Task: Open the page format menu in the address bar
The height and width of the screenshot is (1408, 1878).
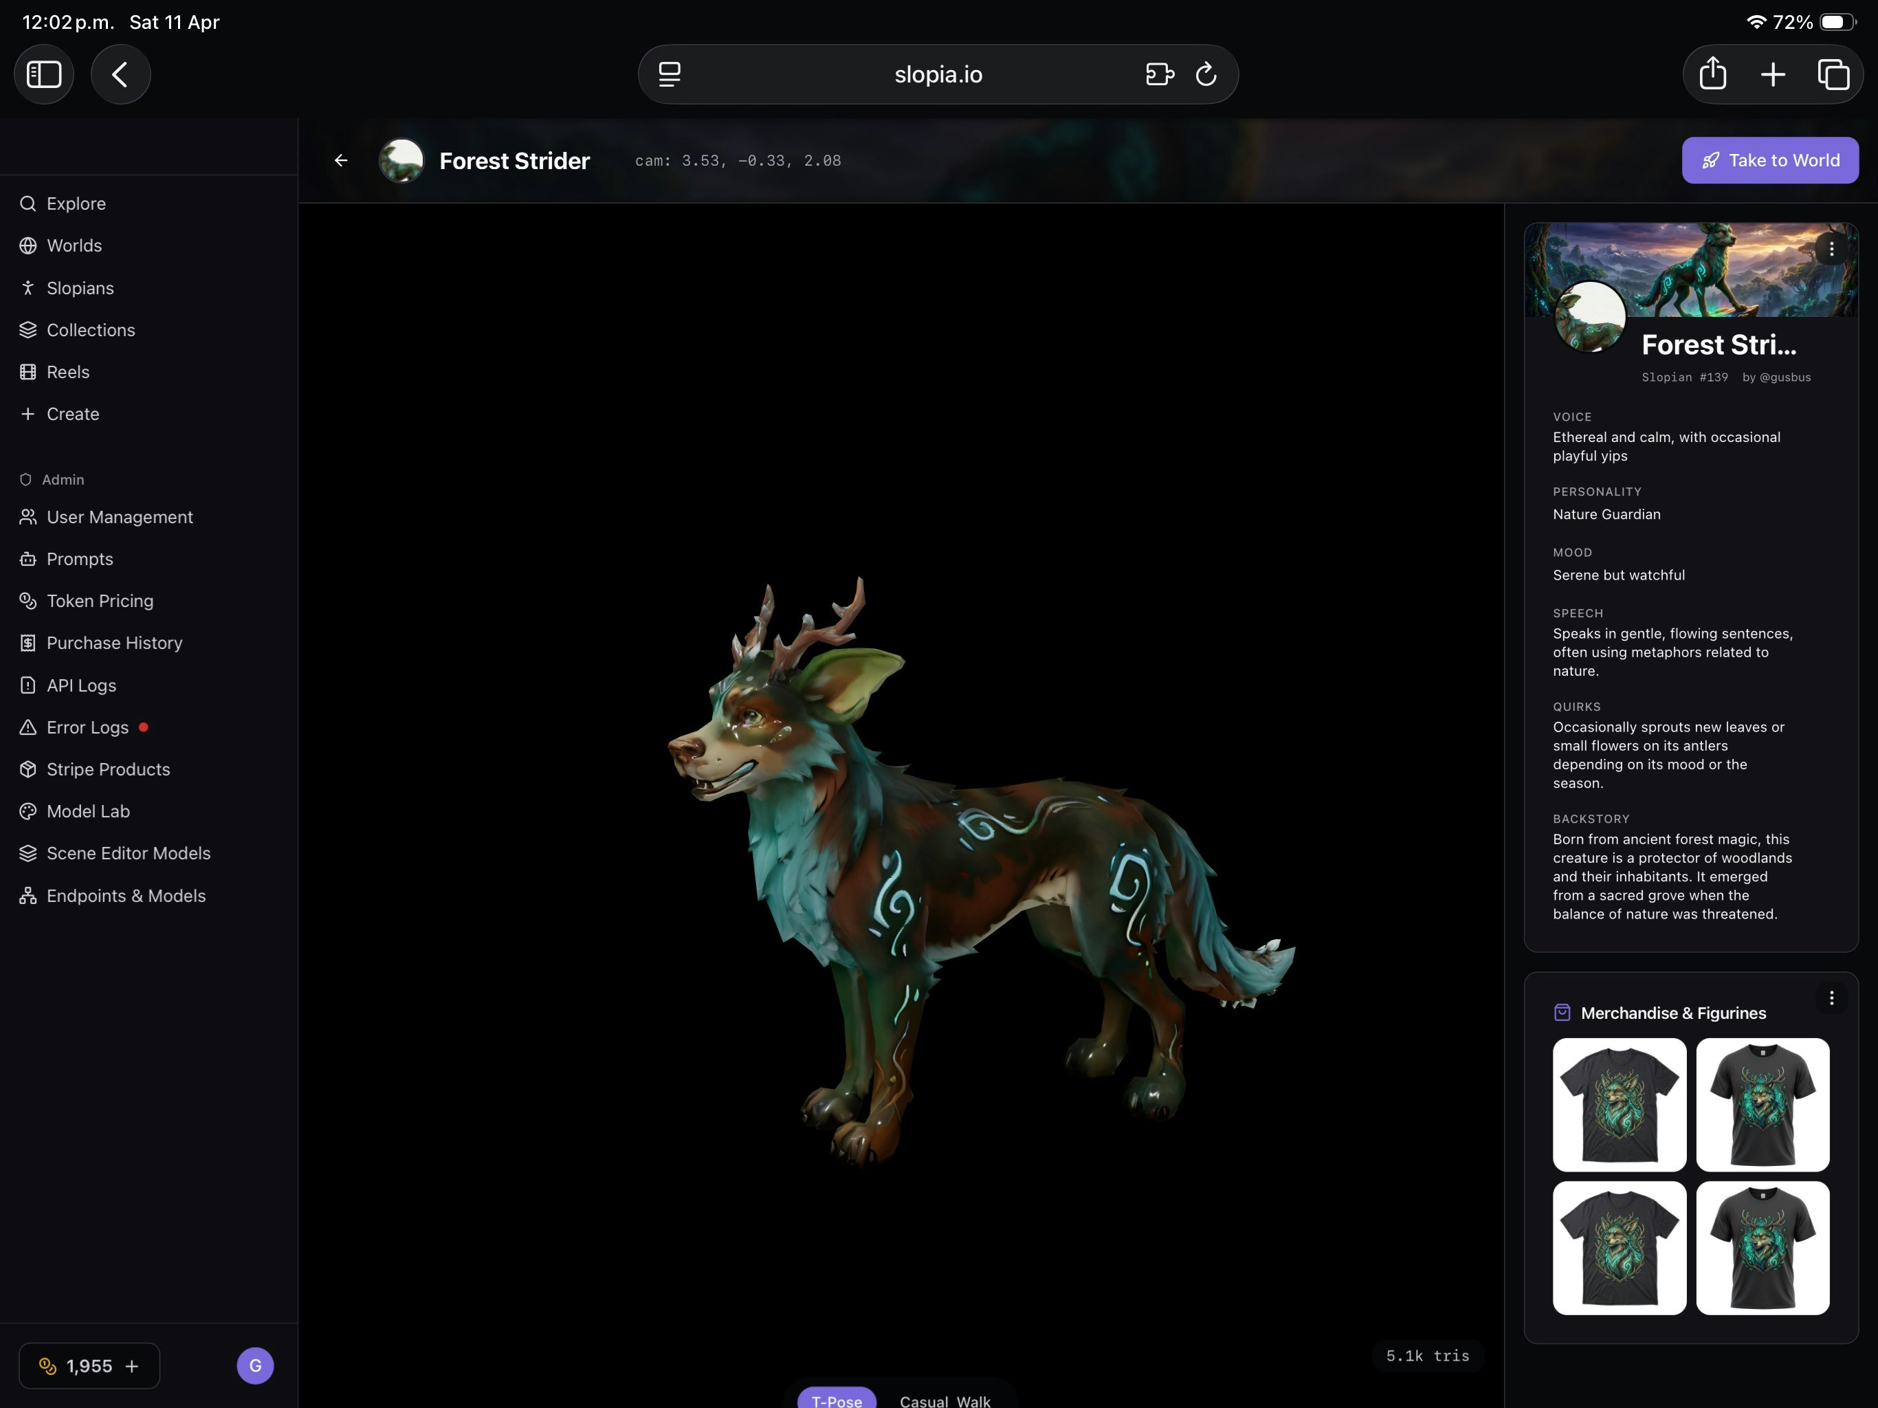Action: point(670,75)
